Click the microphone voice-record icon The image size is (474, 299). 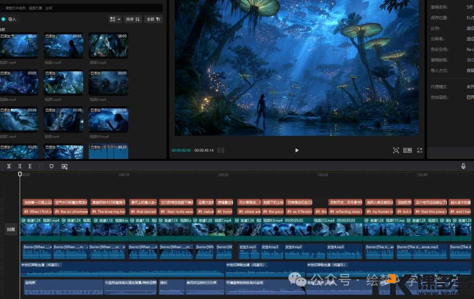pyautogui.click(x=463, y=166)
